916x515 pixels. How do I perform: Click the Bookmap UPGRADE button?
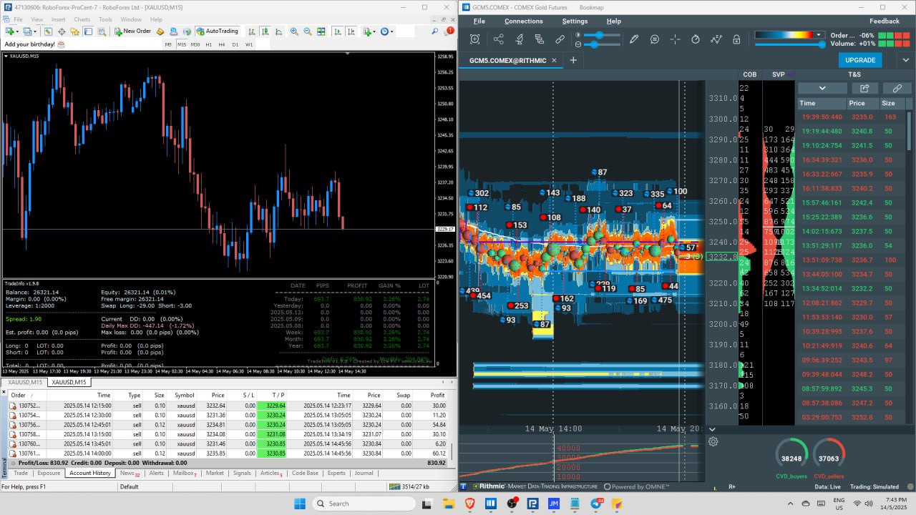pyautogui.click(x=860, y=60)
